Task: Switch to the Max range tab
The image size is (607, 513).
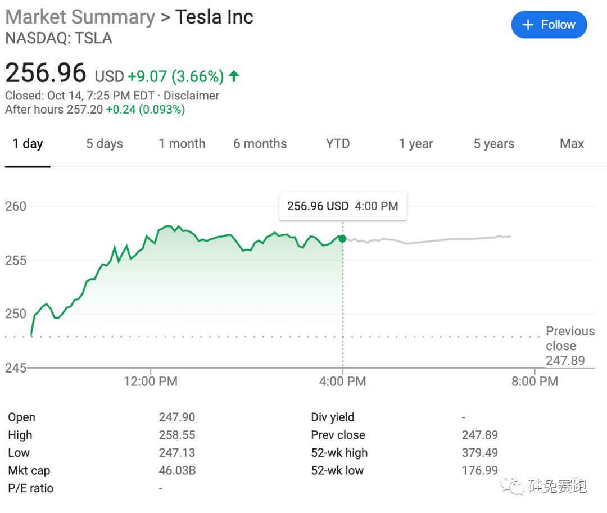Action: 572,144
